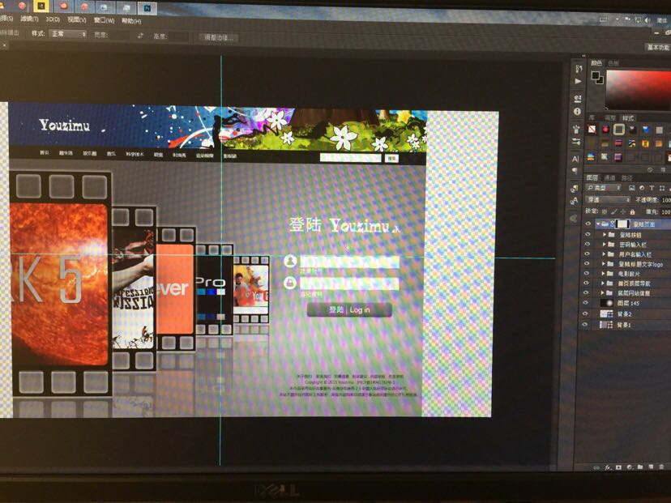Image resolution: width=671 pixels, height=503 pixels.
Task: Open the 窗口(W) menu
Action: point(104,20)
